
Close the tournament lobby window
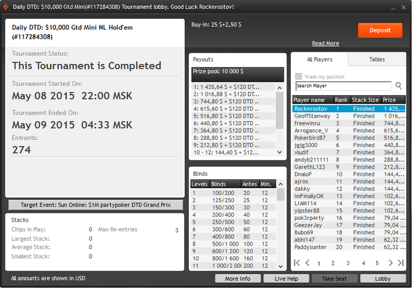coord(404,7)
